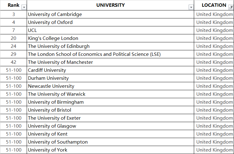Viewport: 234px width, 154px height.
Task: Select the UCL cell
Action: click(32, 30)
